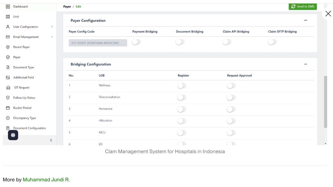
Task: Toggle Register for Wellness
Action: tap(182, 86)
